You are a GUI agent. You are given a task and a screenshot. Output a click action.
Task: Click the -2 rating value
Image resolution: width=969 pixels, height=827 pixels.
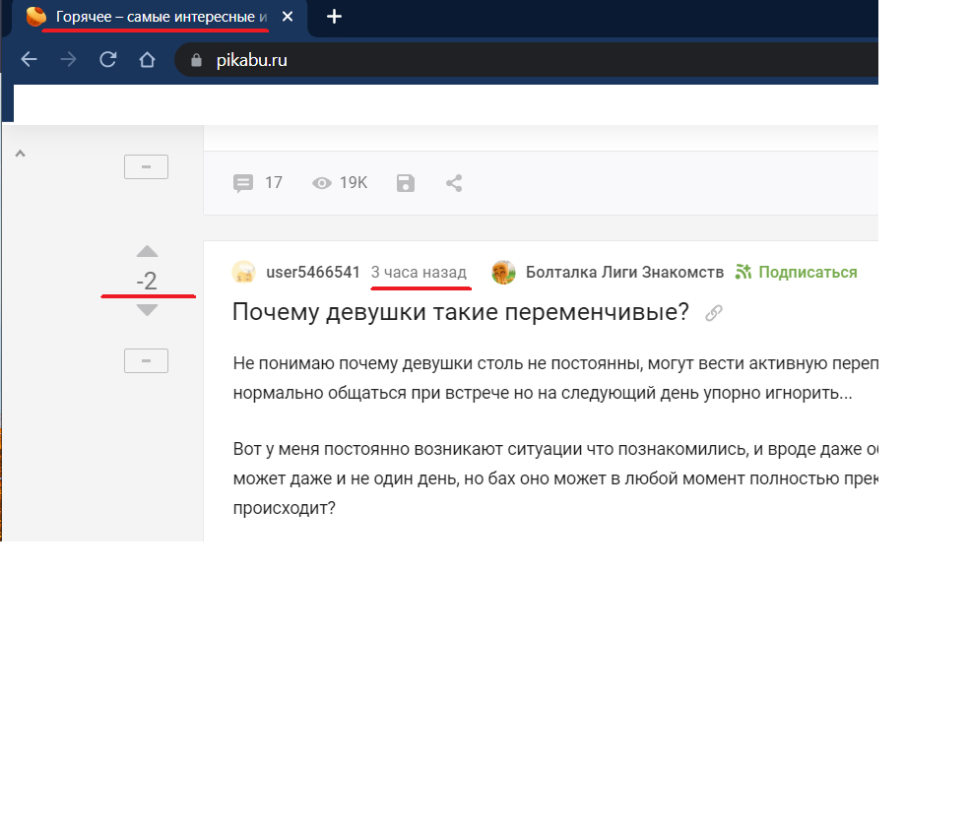[x=147, y=281]
